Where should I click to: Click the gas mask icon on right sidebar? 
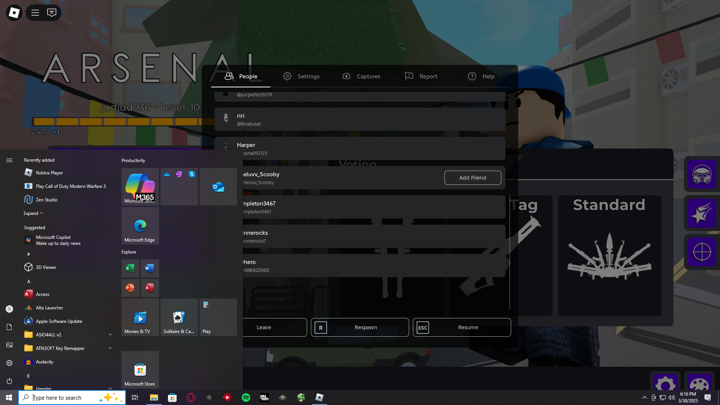click(x=702, y=174)
